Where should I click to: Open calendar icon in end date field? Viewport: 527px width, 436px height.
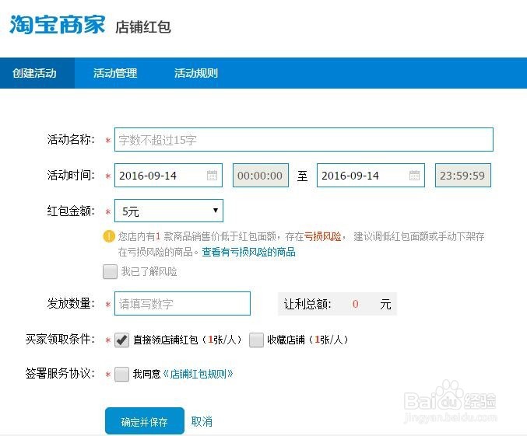point(414,175)
